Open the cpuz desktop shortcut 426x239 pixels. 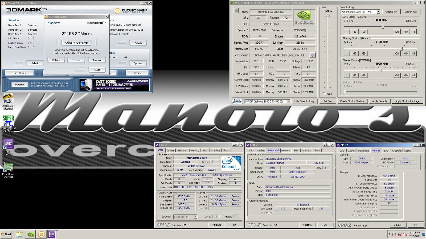(x=8, y=147)
